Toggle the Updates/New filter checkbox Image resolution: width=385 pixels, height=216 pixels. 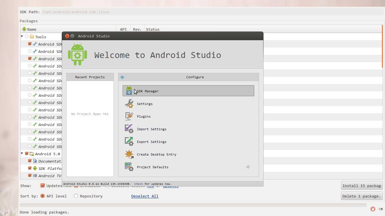[43, 185]
